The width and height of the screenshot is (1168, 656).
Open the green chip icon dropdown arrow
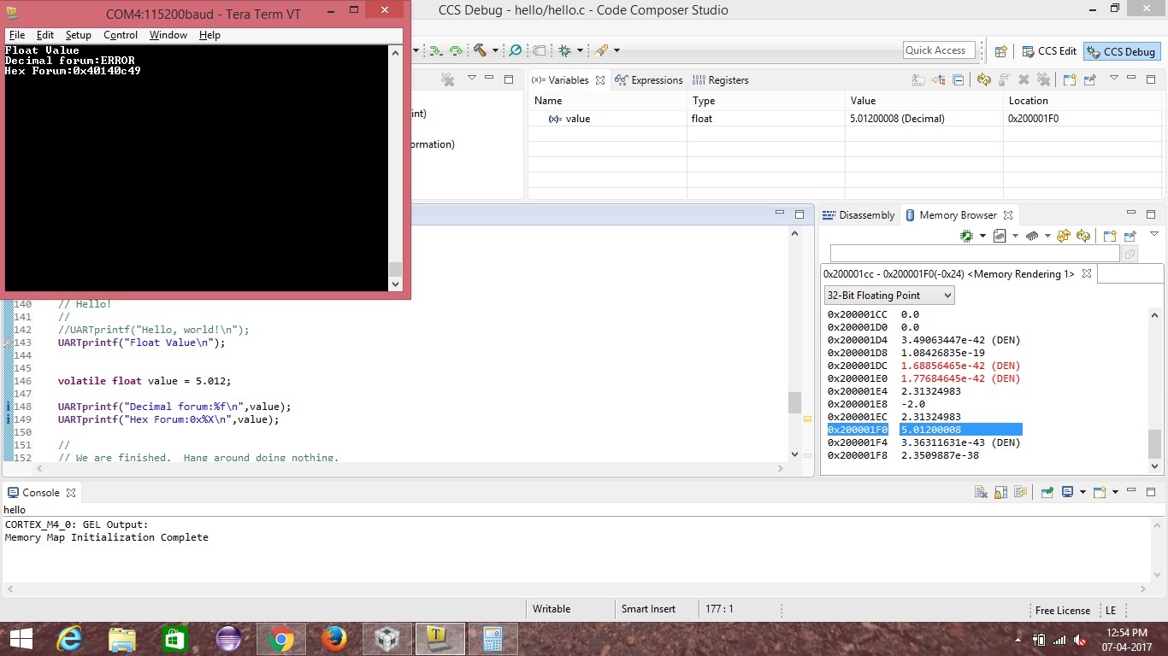point(982,236)
